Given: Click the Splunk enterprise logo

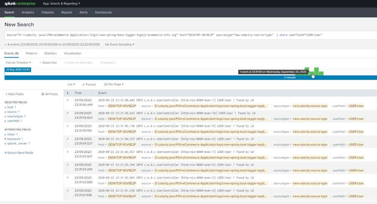Looking at the screenshot, I should (x=20, y=4).
